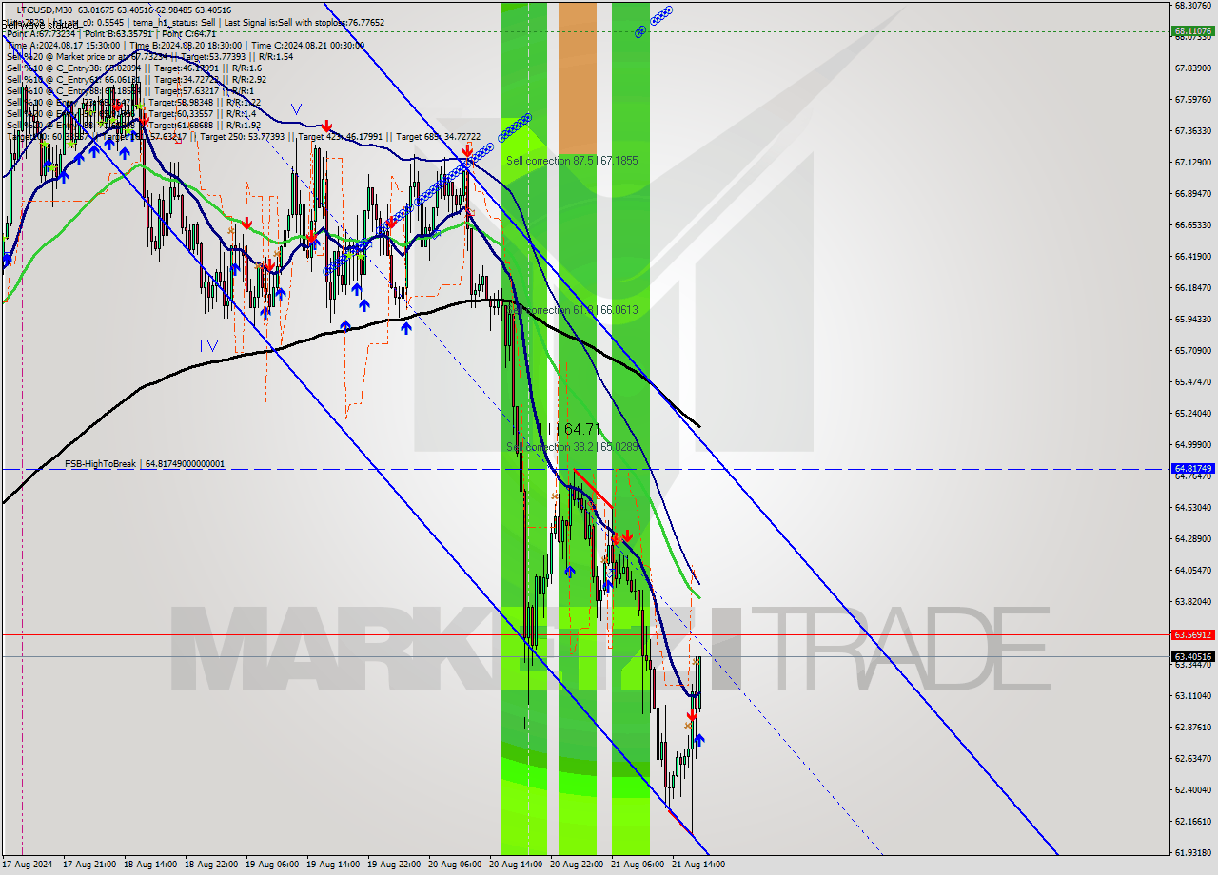Click the 'Sell correction 87.5 | 67.1855' label
The width and height of the screenshot is (1218, 875).
(572, 161)
